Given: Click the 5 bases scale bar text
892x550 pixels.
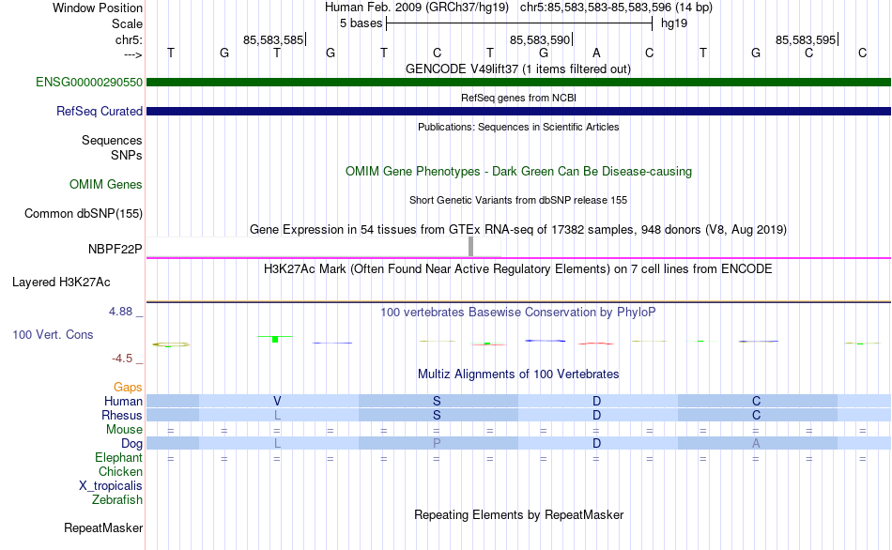Looking at the screenshot, I should [x=361, y=23].
